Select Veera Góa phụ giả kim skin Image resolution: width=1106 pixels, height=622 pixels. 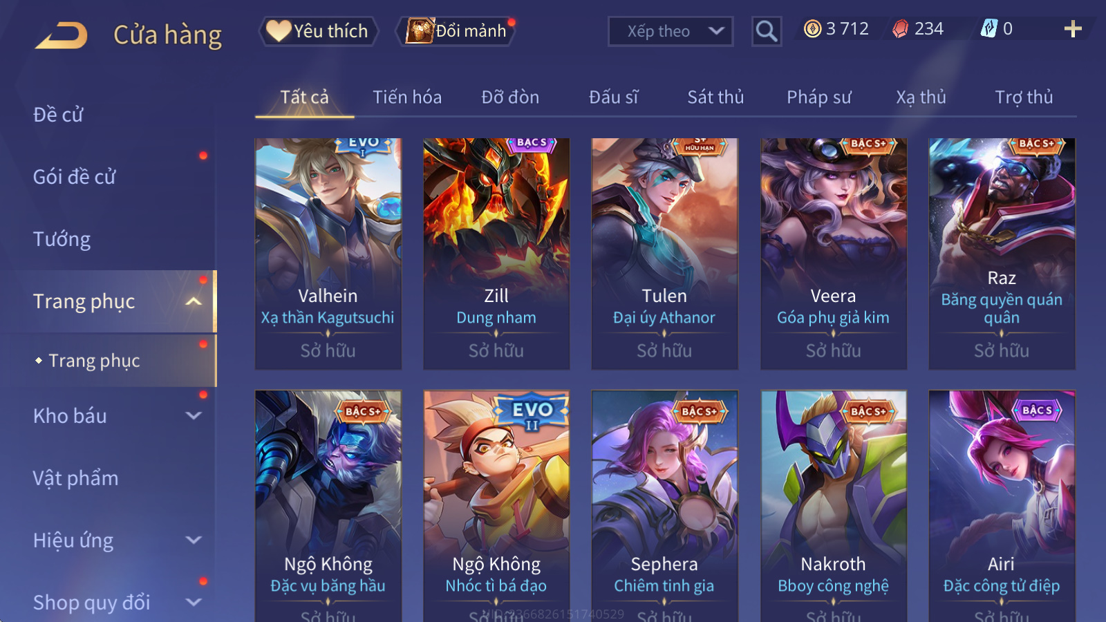tap(833, 254)
